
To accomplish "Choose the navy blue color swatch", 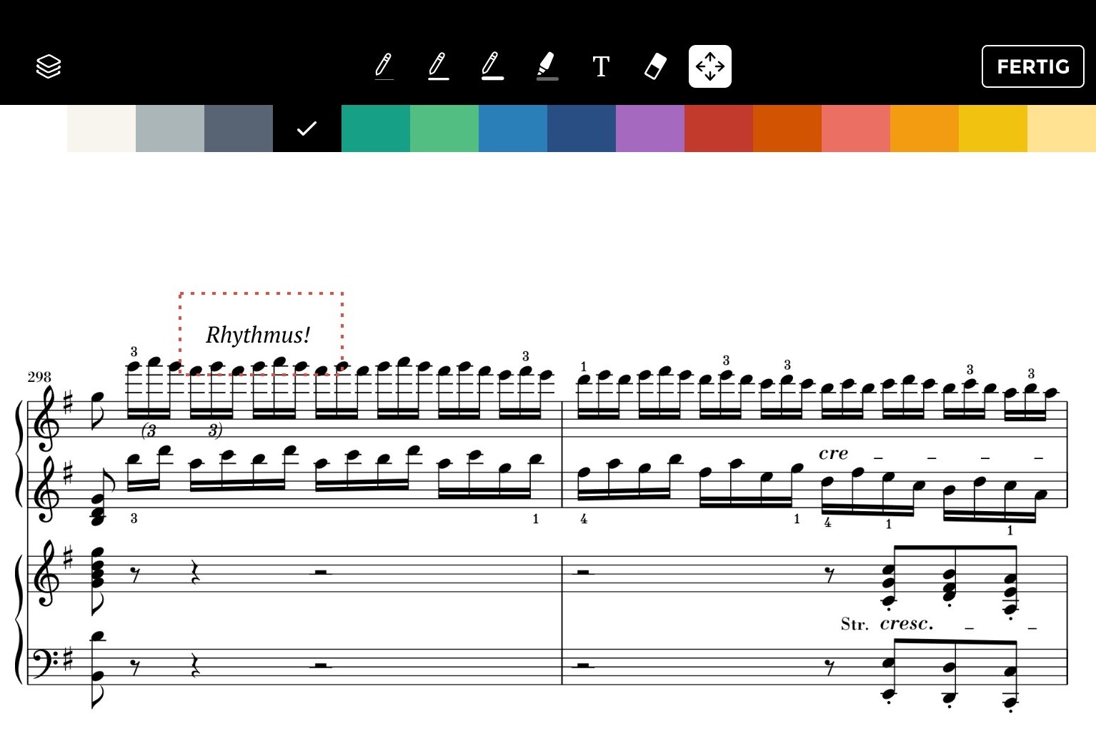I will coord(582,128).
